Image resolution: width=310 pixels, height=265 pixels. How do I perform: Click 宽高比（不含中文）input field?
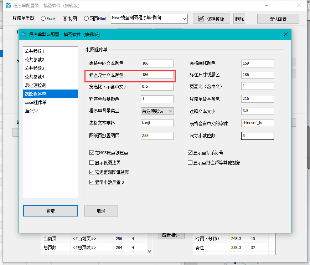point(157,86)
